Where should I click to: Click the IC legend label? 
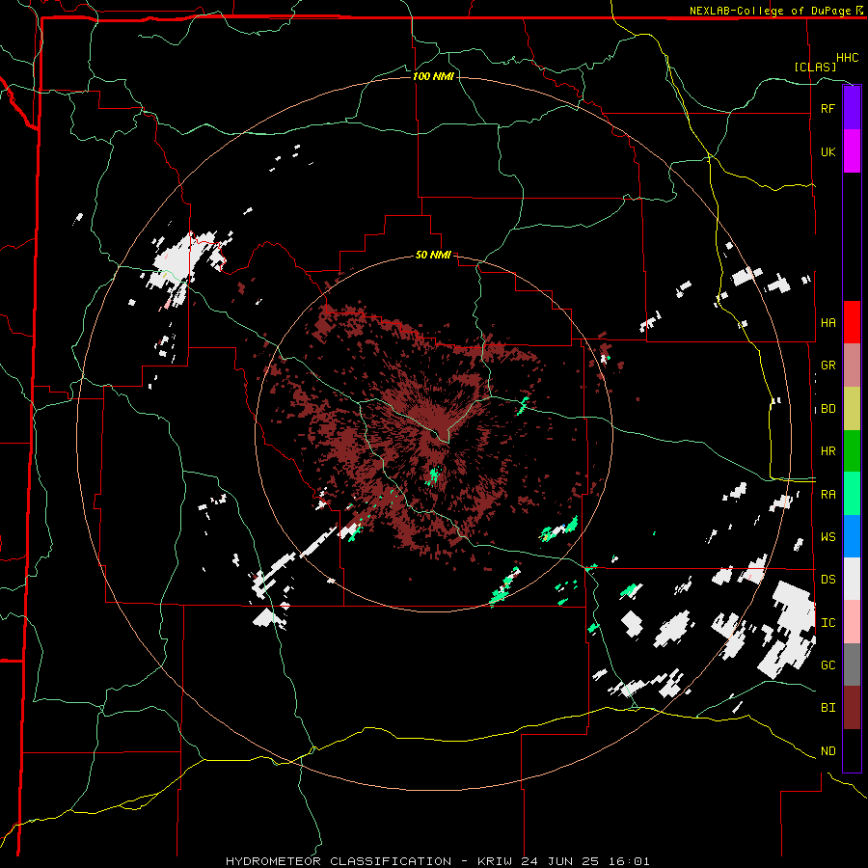(827, 623)
